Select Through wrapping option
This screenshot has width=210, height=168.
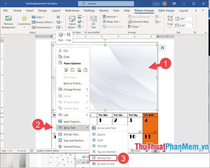point(109,146)
